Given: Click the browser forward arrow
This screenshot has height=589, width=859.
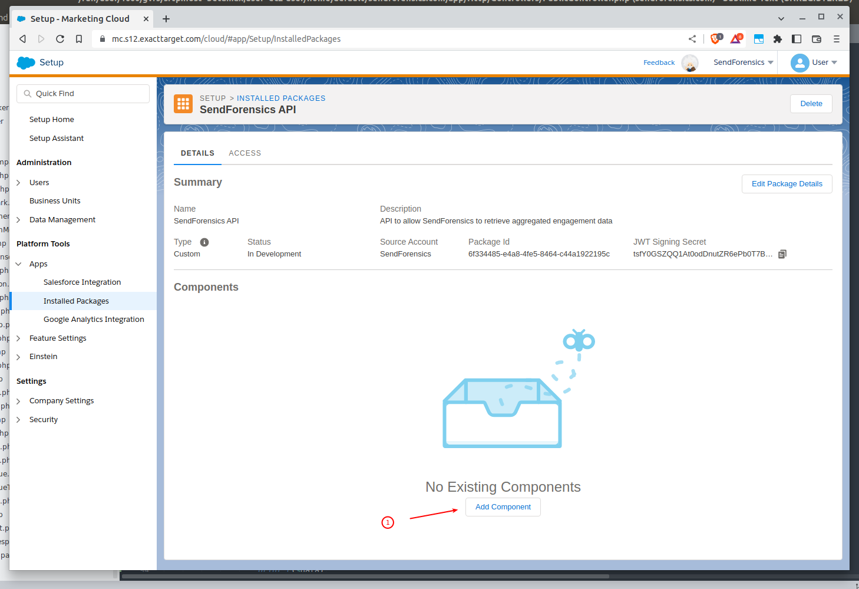Looking at the screenshot, I should tap(41, 39).
